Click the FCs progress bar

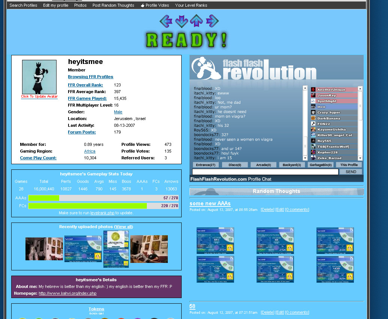[x=103, y=206]
